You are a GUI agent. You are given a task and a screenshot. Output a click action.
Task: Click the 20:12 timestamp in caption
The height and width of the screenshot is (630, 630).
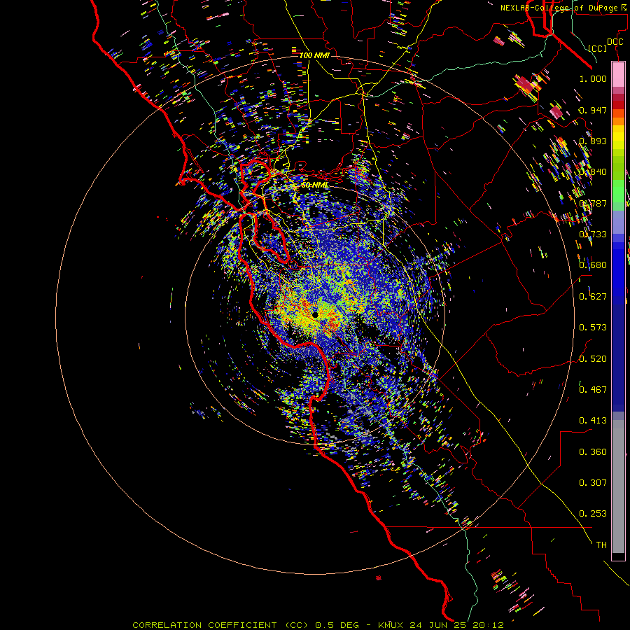[488, 625]
